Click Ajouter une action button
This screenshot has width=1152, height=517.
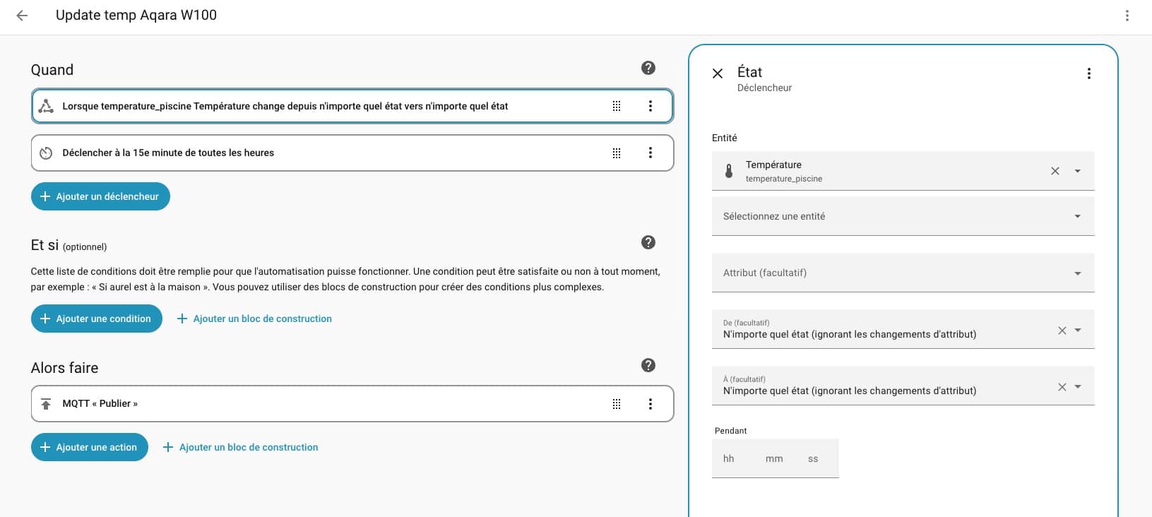(90, 447)
